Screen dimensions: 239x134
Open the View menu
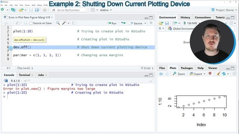(x=16, y=5)
